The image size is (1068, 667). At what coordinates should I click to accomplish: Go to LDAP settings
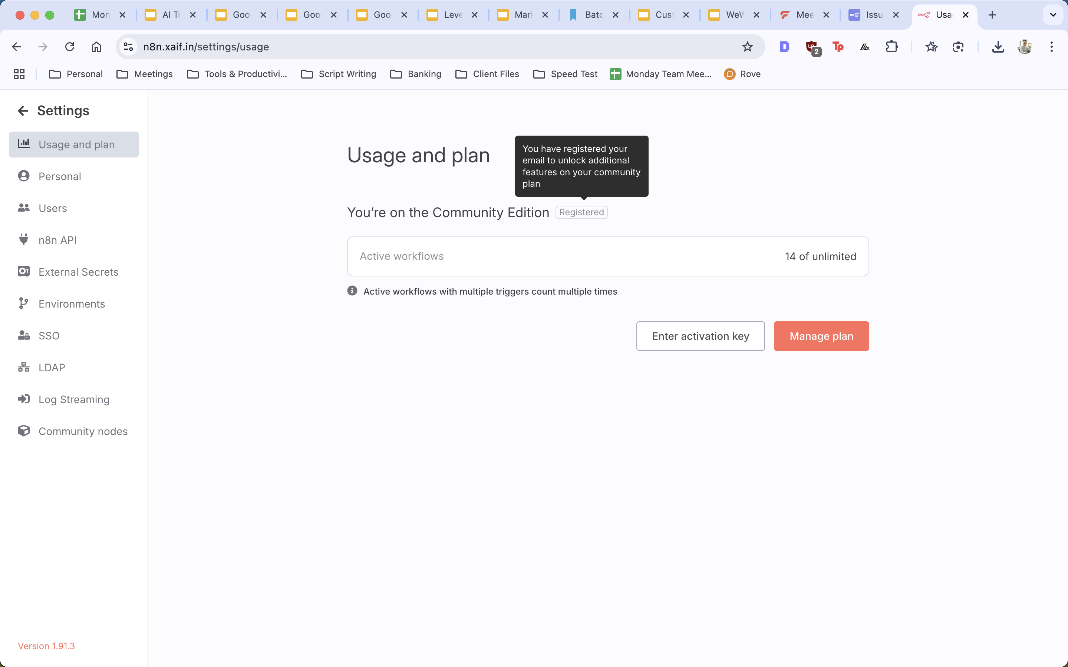click(74, 368)
